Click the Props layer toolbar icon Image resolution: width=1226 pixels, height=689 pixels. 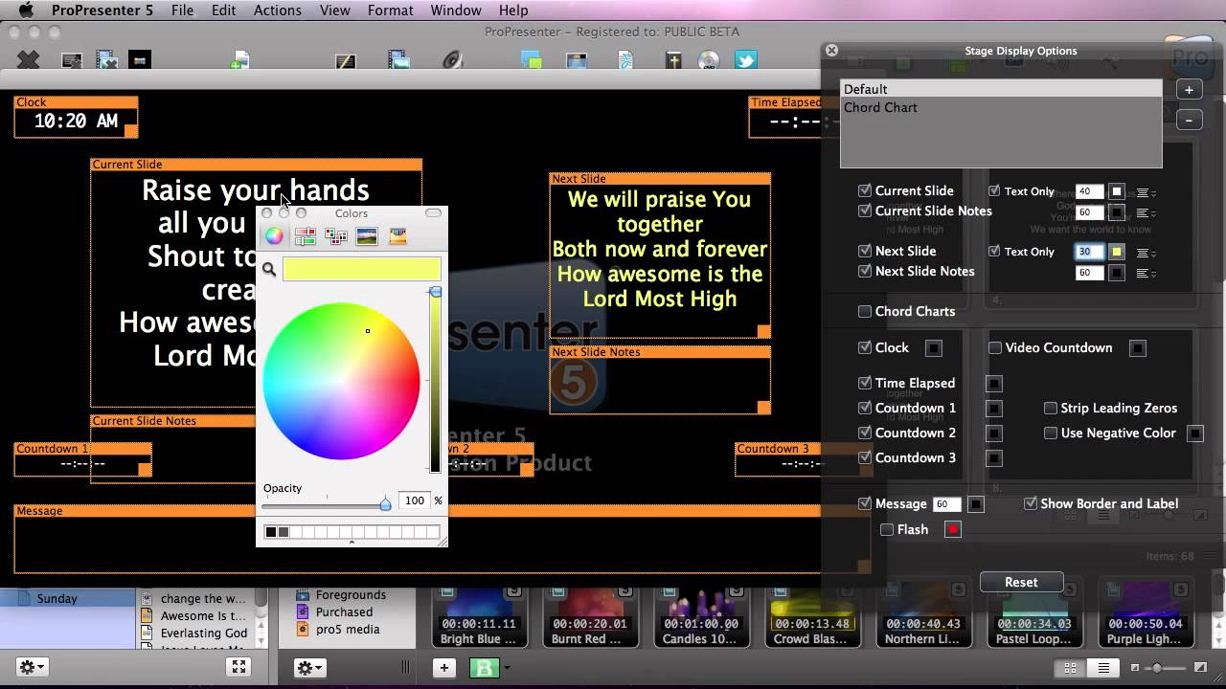coord(577,60)
